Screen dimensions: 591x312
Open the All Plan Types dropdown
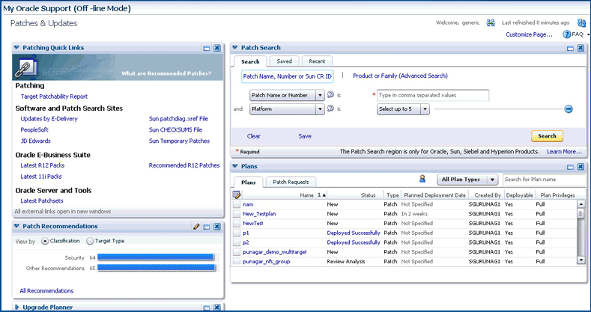point(492,180)
